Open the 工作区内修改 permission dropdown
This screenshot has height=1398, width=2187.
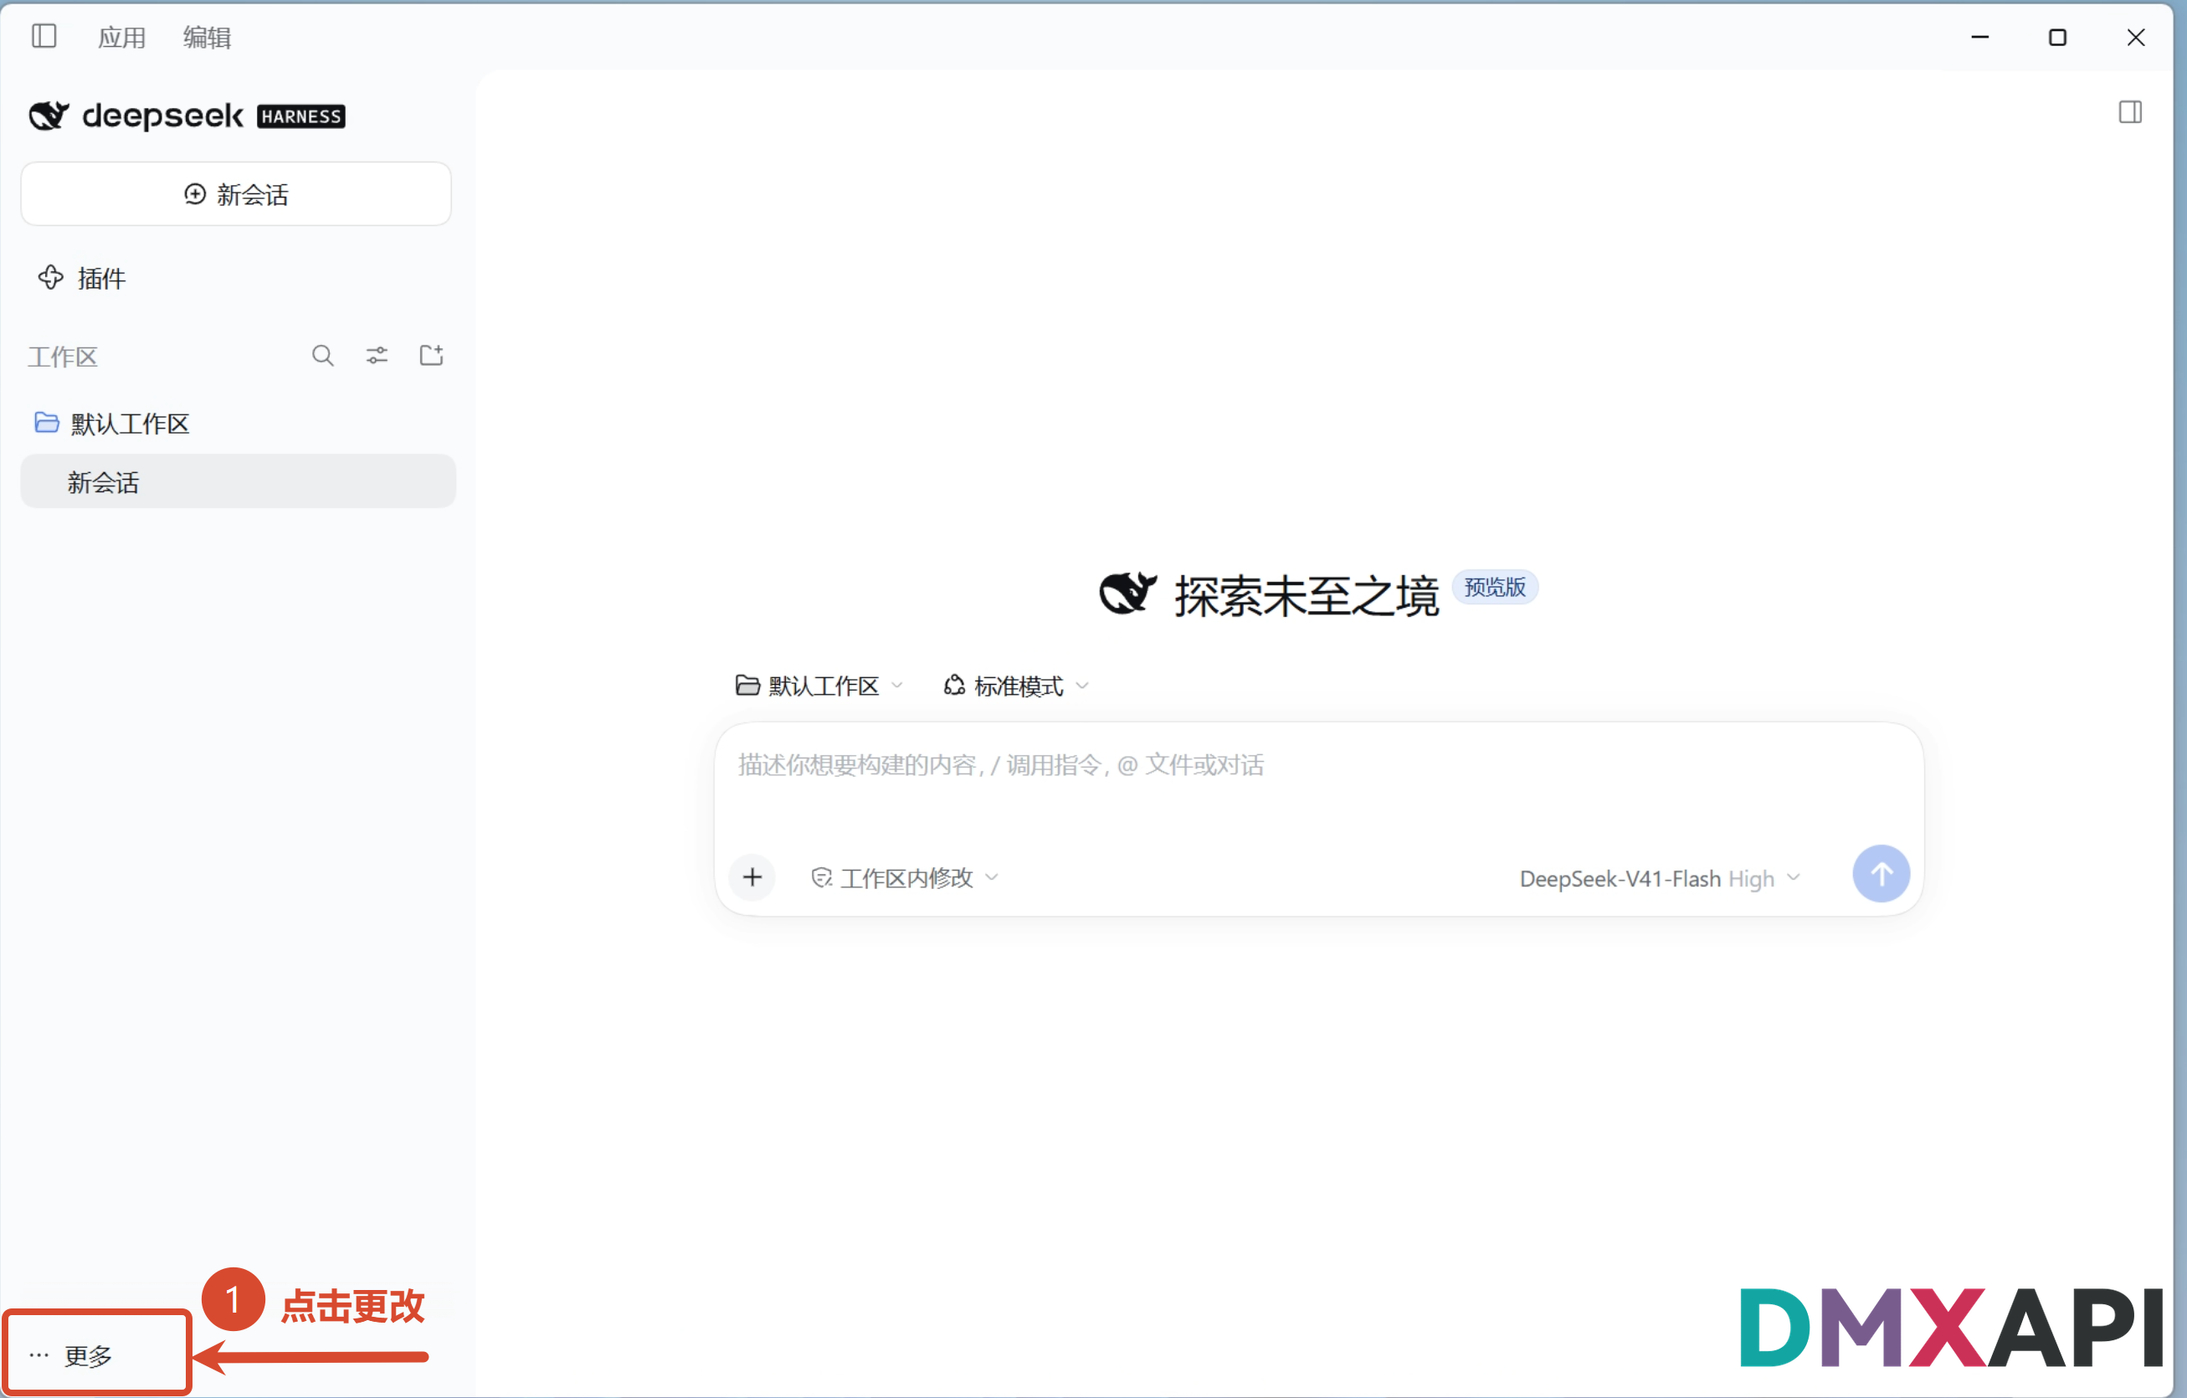[x=905, y=877]
